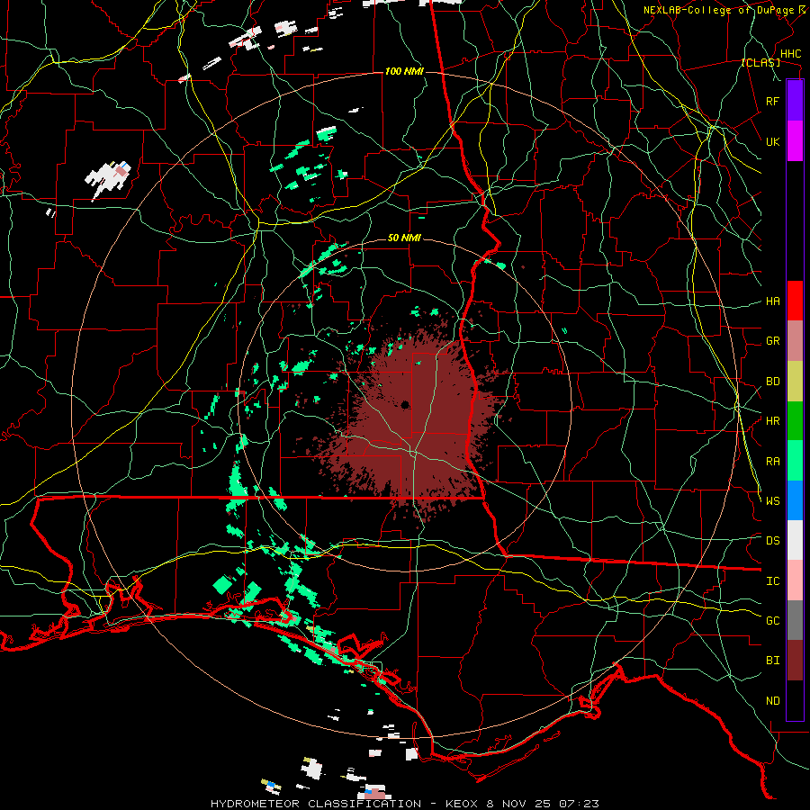Click the ND legend label

[772, 701]
